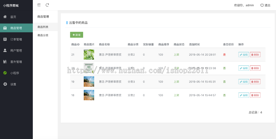
Task: Click the red 是 bargain value
Action: (x=224, y=55)
